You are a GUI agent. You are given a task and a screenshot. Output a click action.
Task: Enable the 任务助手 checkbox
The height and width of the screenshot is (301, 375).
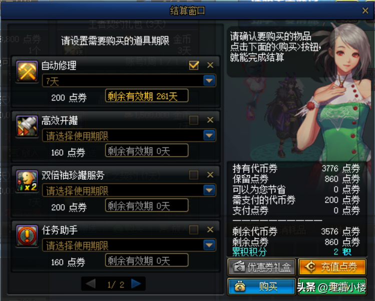194,230
